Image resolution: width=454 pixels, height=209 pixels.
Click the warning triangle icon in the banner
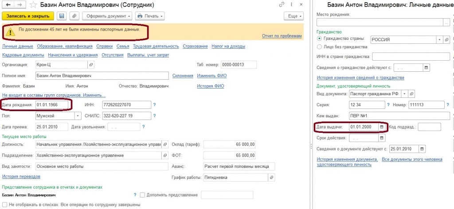click(10, 32)
